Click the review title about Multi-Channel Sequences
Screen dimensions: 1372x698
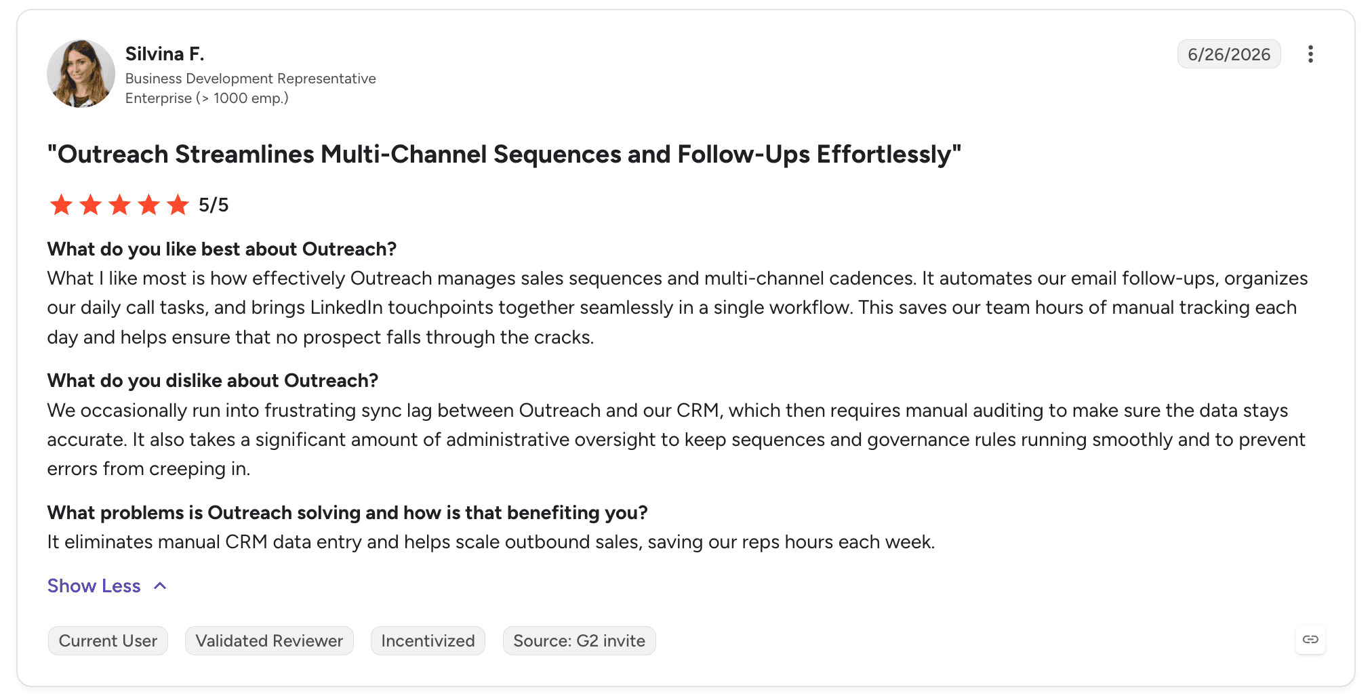click(x=504, y=155)
